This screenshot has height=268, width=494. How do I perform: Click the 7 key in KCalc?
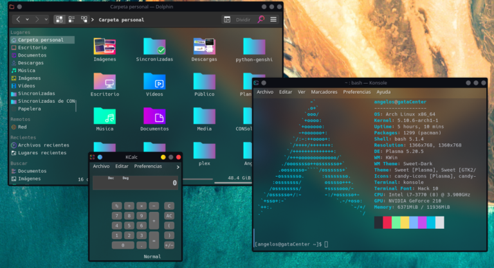[x=116, y=216]
